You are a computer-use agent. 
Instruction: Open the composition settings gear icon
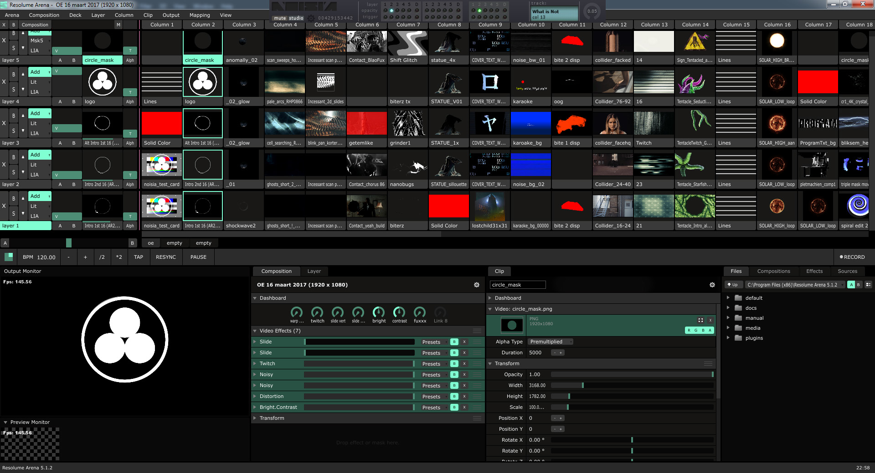[476, 285]
